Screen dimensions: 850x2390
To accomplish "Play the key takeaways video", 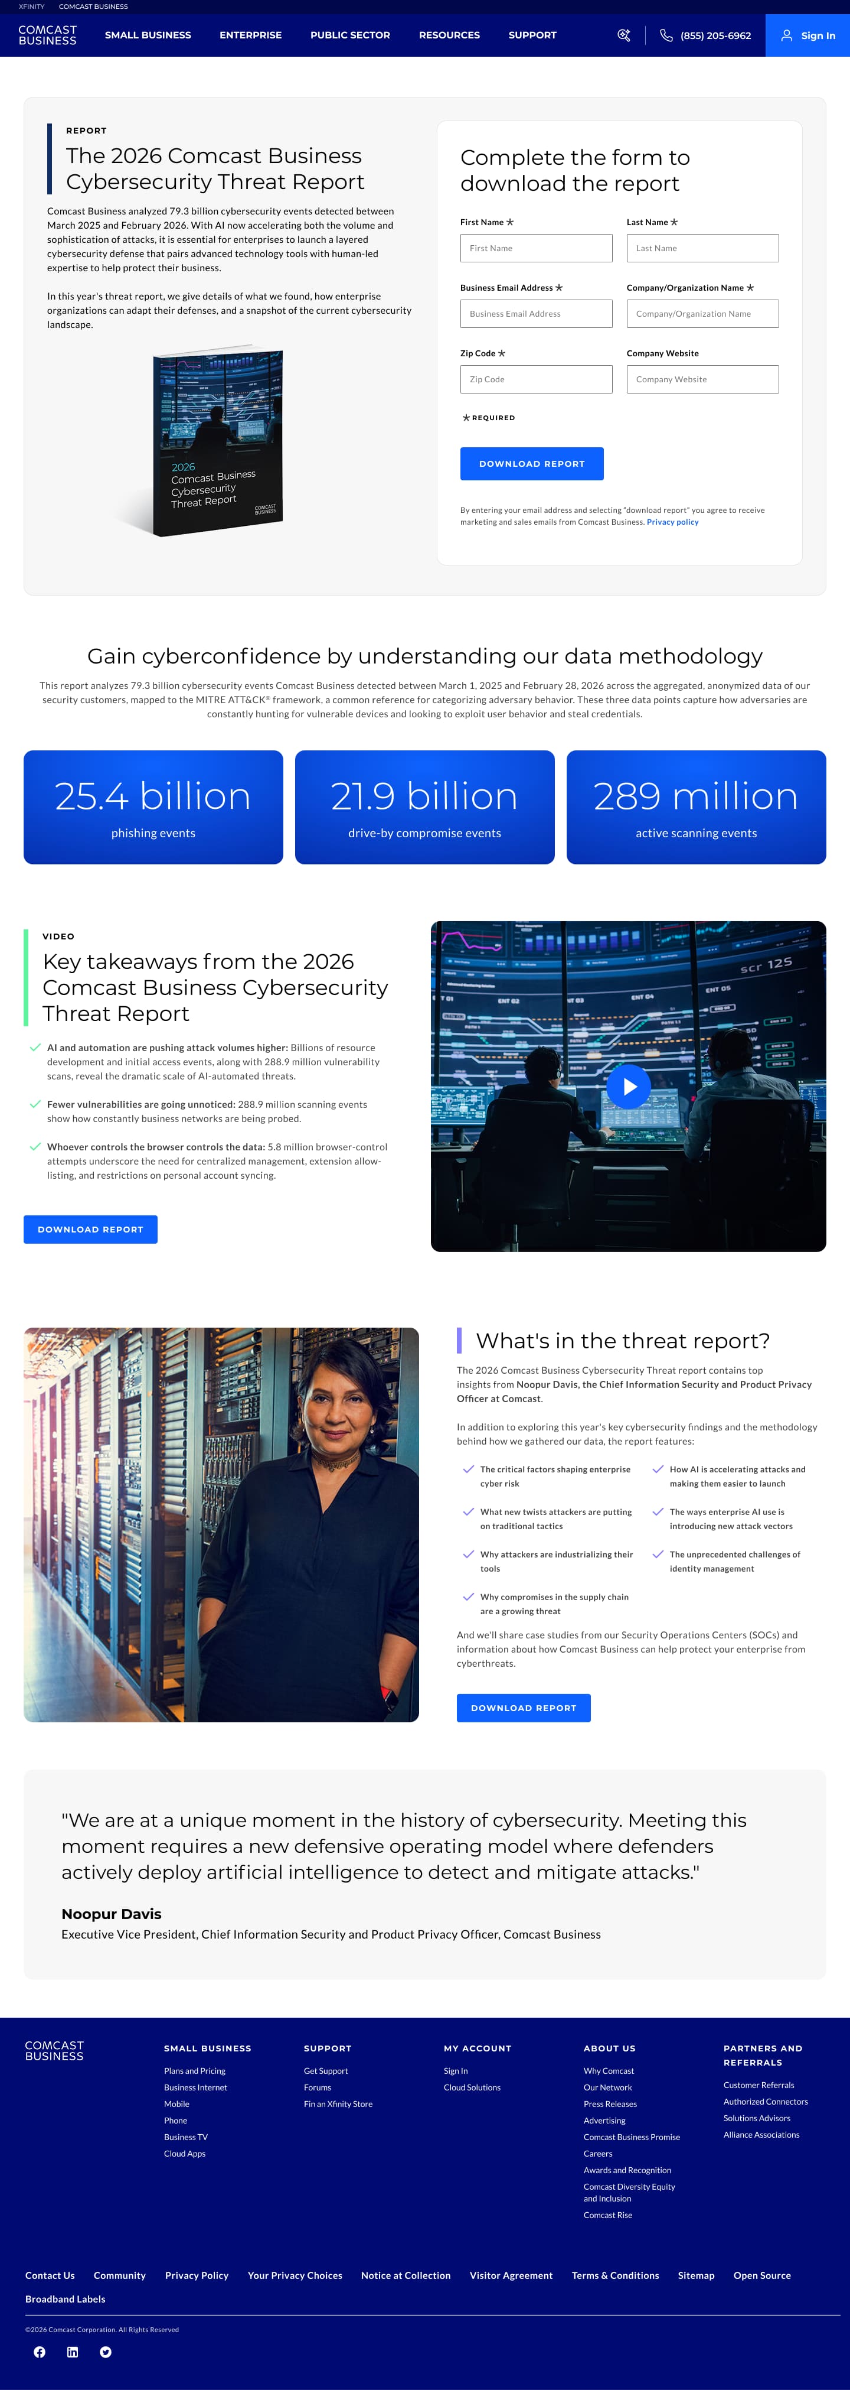I will coord(629,1085).
